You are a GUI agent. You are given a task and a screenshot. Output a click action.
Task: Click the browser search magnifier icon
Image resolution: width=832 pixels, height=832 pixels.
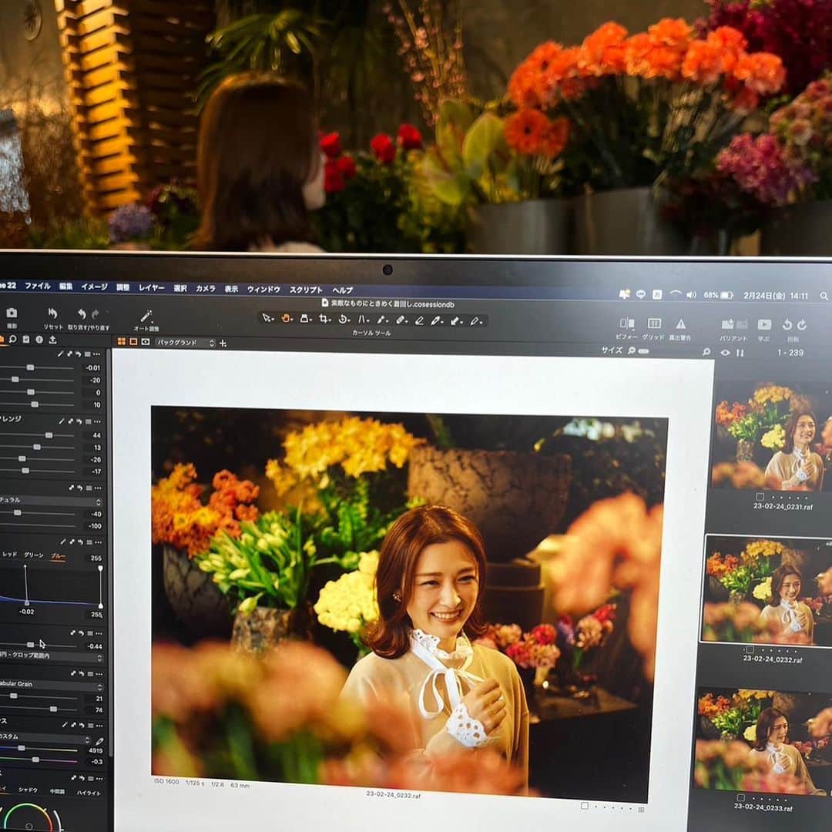point(706,352)
